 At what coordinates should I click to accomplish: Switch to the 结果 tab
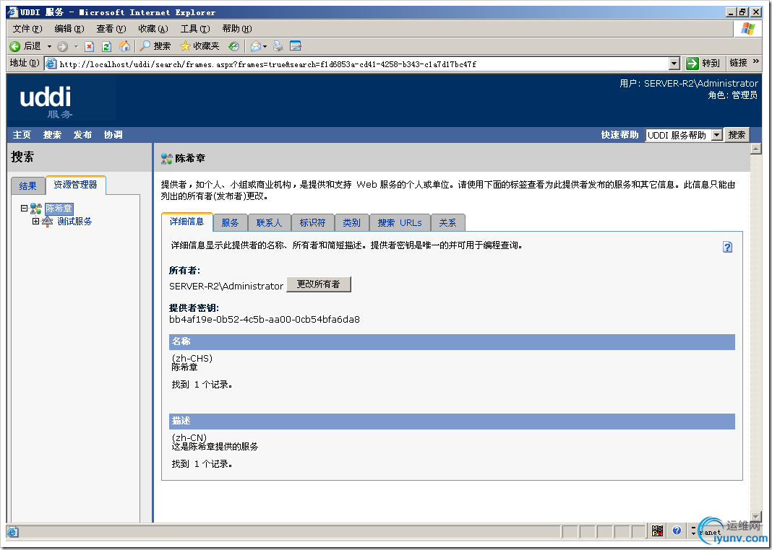click(x=28, y=185)
